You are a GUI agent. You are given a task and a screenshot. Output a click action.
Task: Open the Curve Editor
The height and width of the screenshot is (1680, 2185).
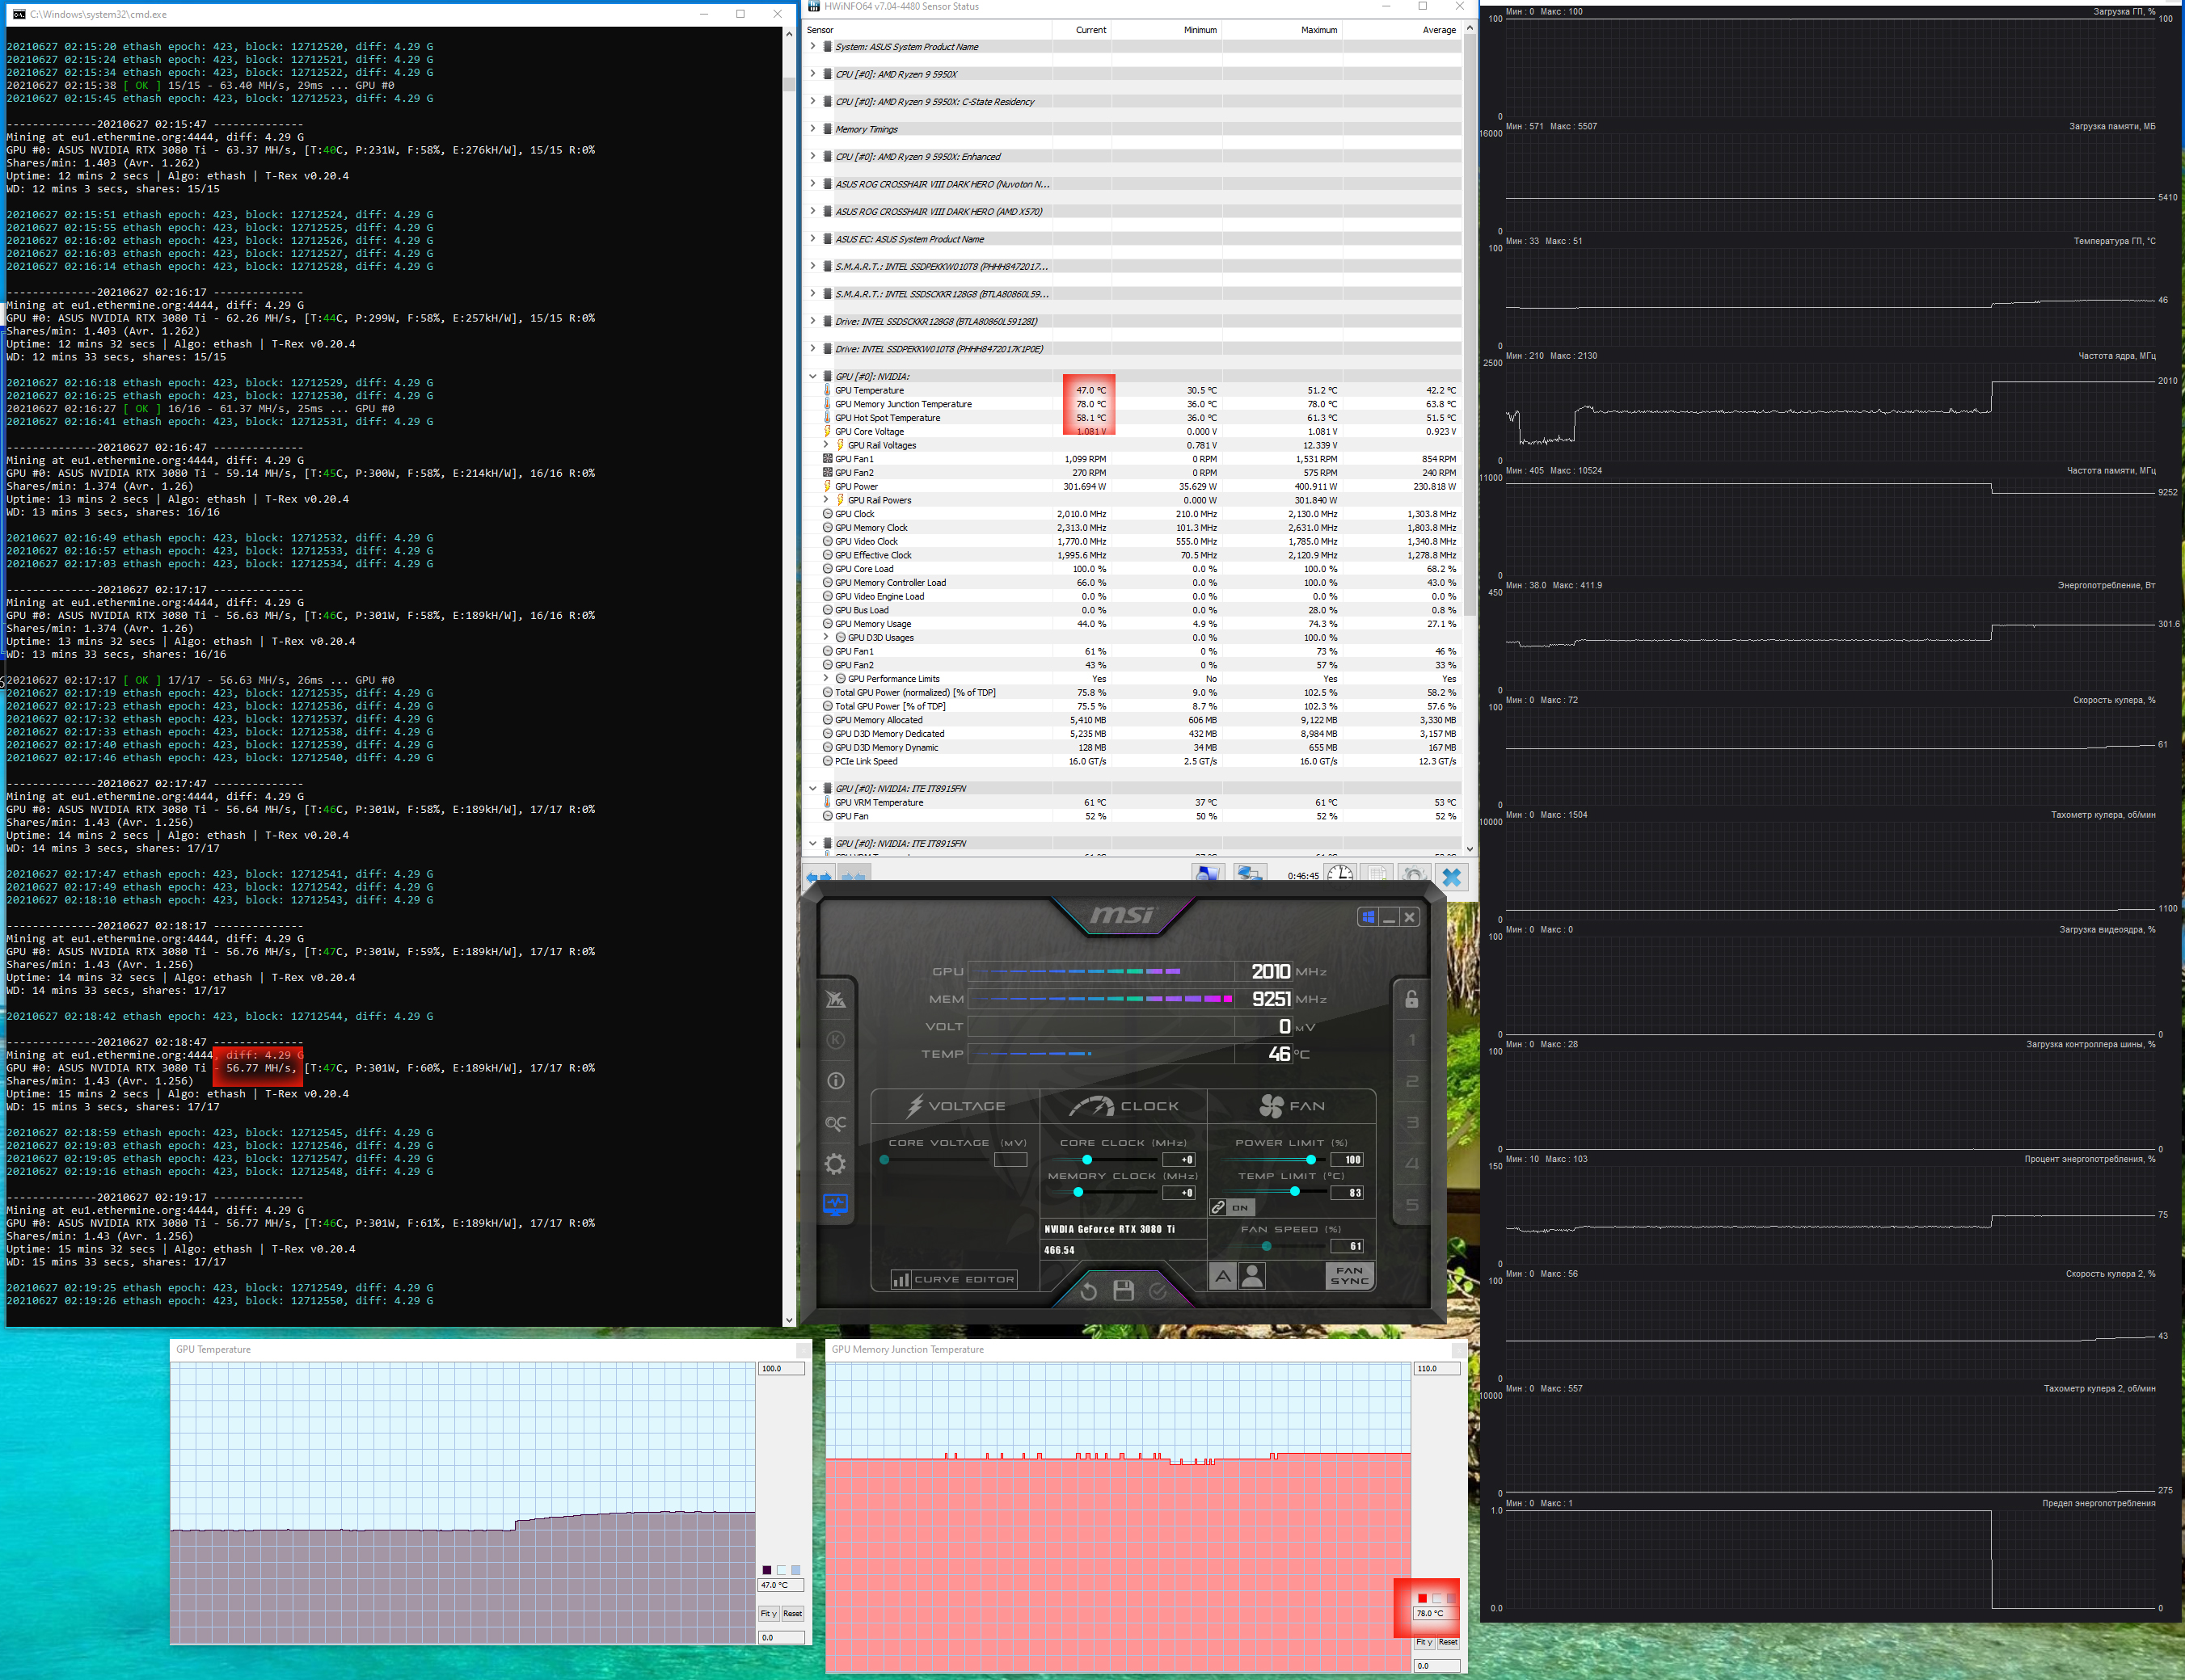click(x=955, y=1280)
